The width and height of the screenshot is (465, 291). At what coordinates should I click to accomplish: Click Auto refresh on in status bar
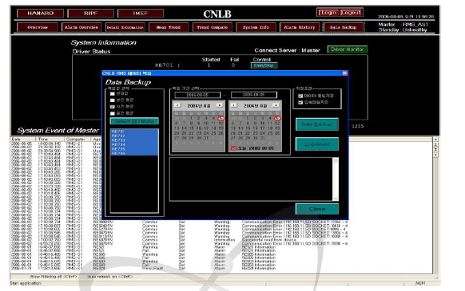pos(109,277)
